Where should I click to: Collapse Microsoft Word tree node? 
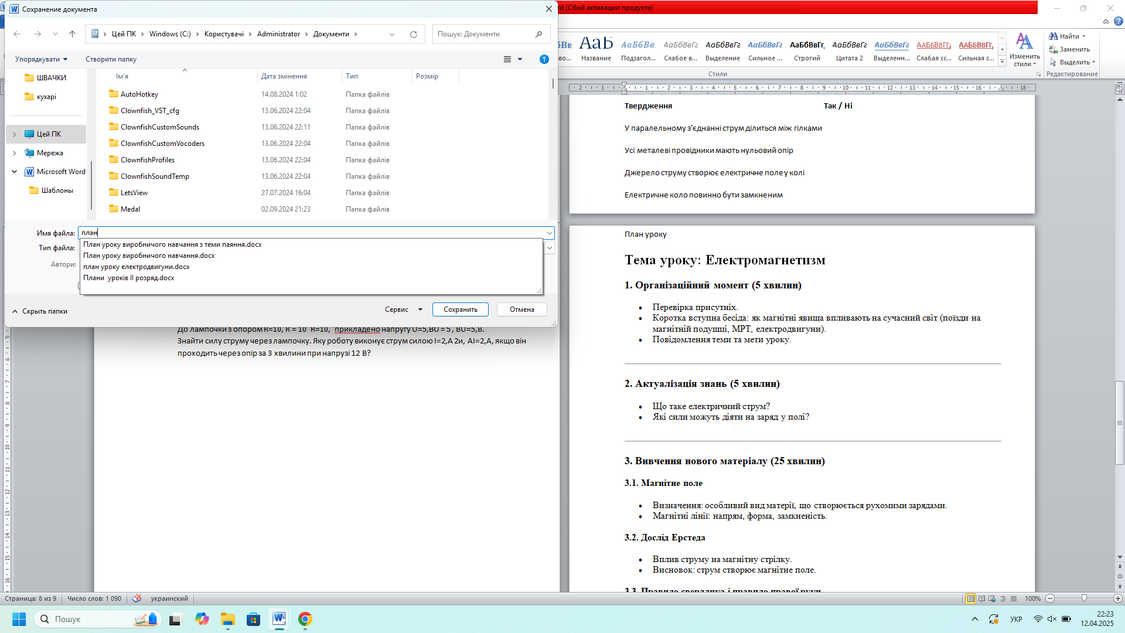pos(15,172)
